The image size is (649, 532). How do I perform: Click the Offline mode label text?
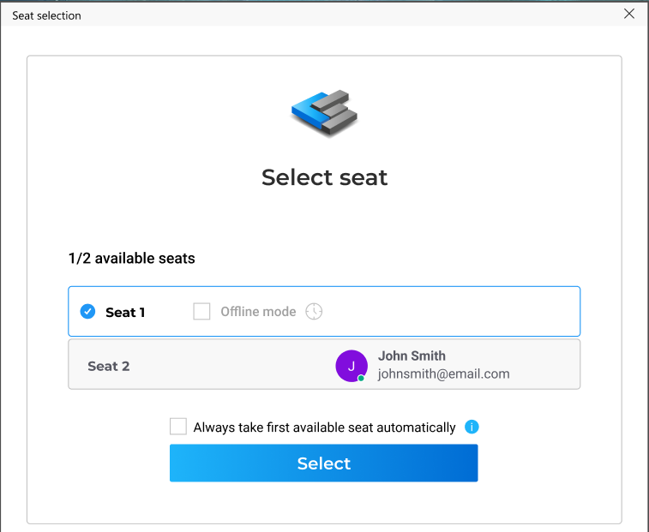(x=258, y=312)
